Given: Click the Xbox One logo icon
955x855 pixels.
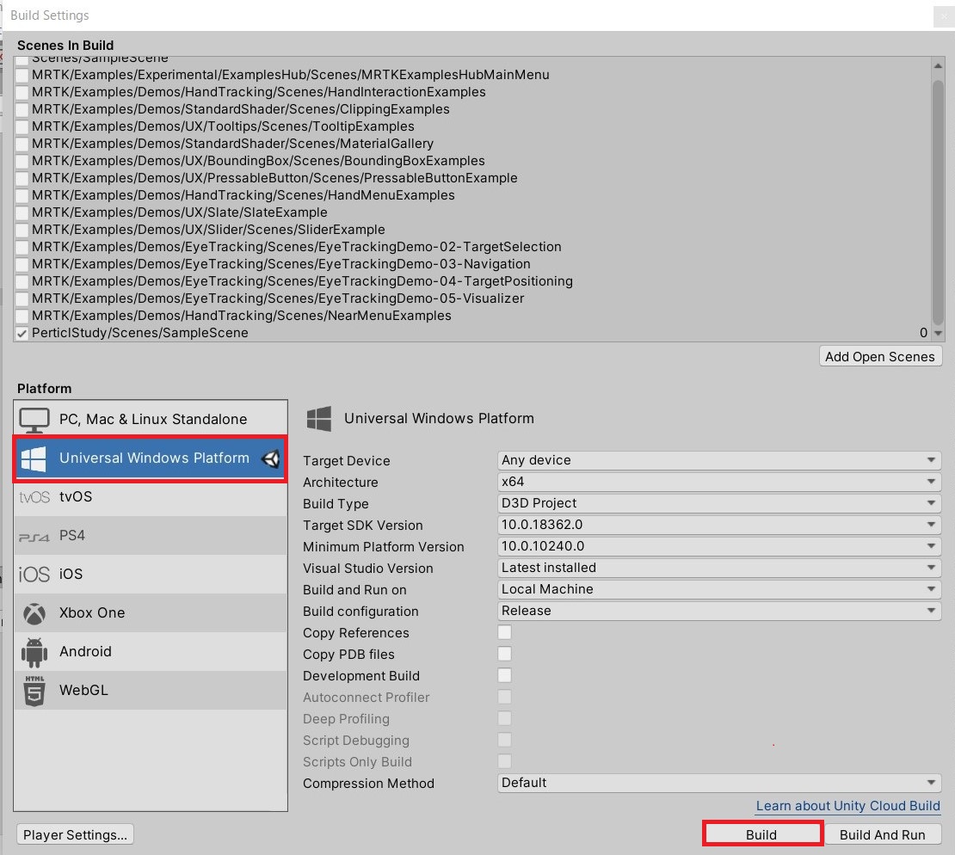Looking at the screenshot, I should tap(34, 614).
